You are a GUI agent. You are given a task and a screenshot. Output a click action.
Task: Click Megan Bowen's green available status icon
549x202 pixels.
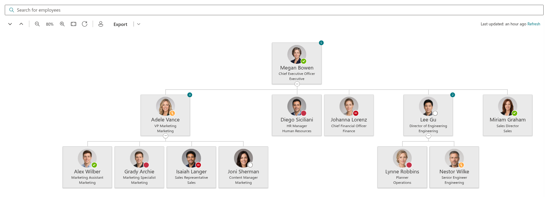tap(304, 61)
